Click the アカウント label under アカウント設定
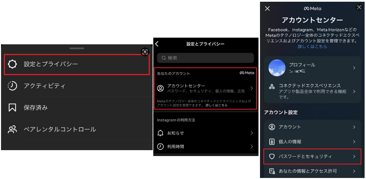This screenshot has width=366, height=179. pyautogui.click(x=290, y=127)
